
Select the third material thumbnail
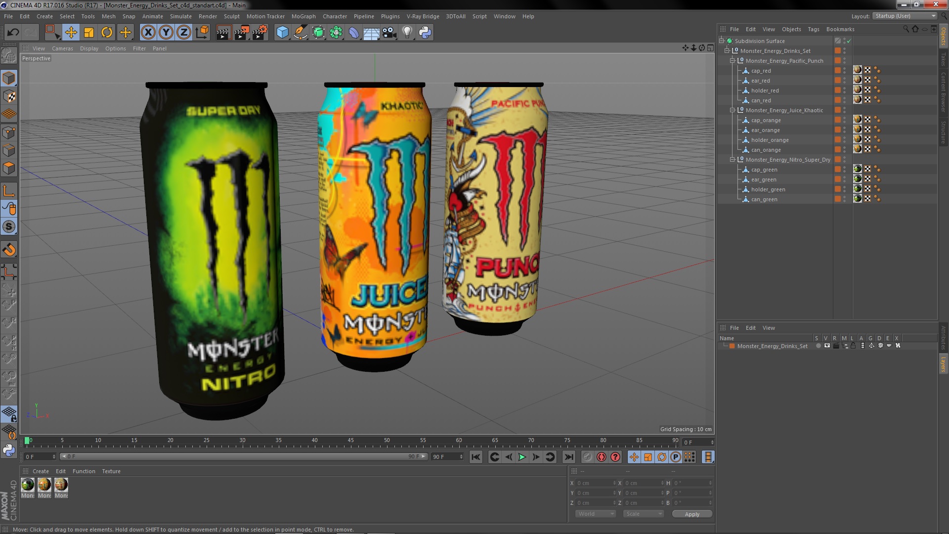[61, 485]
